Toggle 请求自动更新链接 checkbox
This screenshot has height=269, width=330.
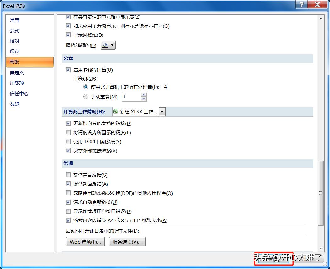68,202
